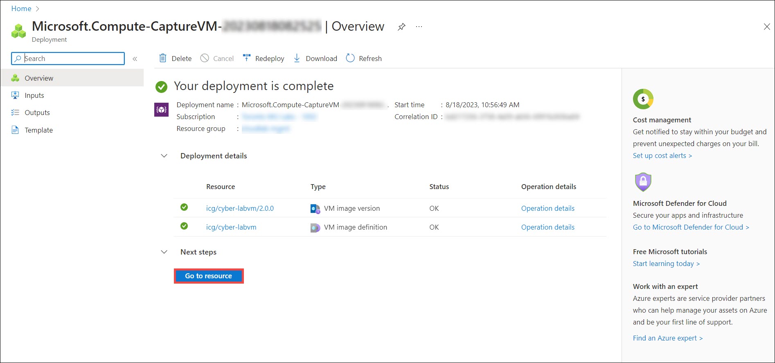The height and width of the screenshot is (363, 775).
Task: Click the Type column header
Action: pos(318,187)
